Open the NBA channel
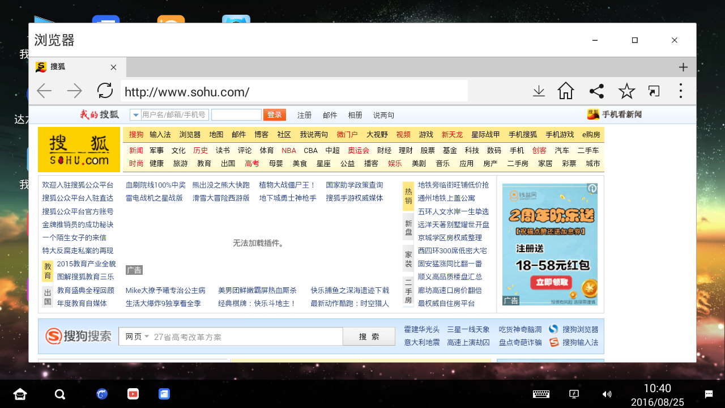 coord(289,151)
